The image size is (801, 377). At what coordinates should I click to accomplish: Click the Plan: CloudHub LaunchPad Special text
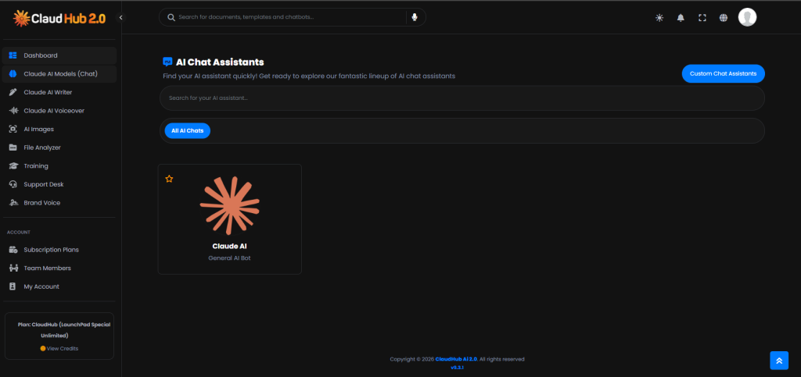(64, 329)
